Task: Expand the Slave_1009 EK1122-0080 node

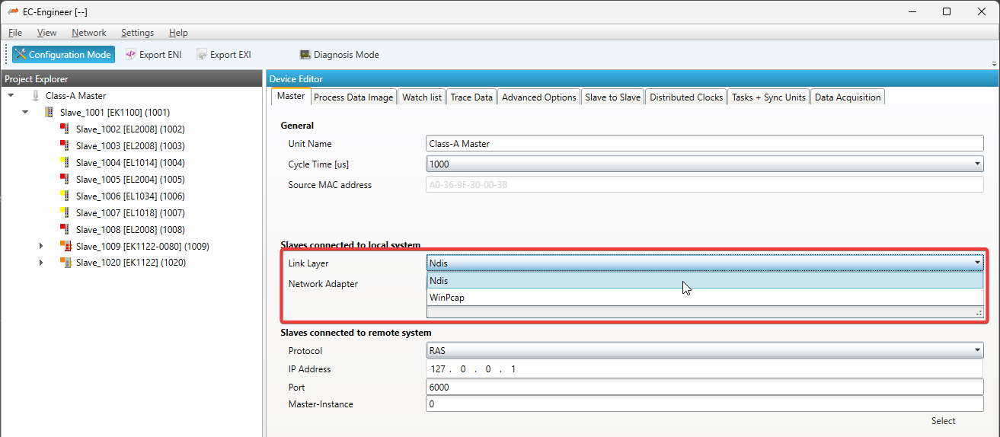Action: tap(41, 246)
